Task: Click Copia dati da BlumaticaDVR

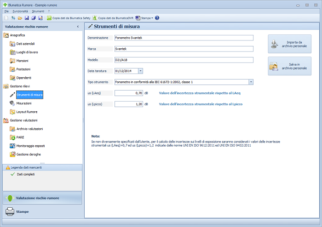Action: pos(115,18)
